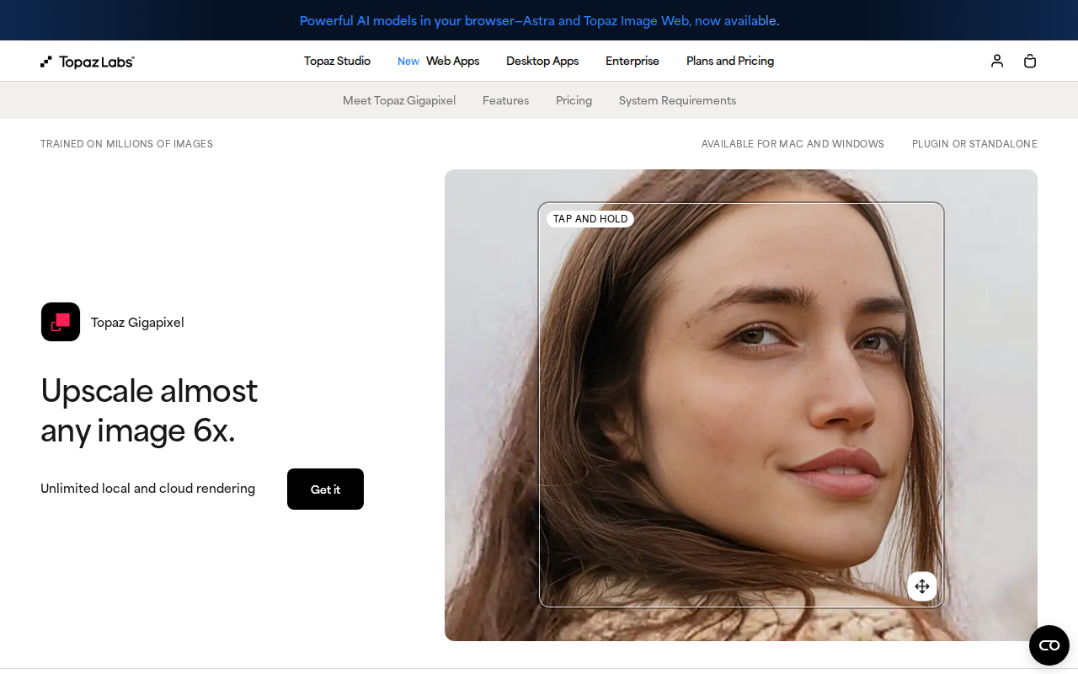The width and height of the screenshot is (1078, 674).
Task: Open the Enterprise menu item
Action: click(x=632, y=61)
